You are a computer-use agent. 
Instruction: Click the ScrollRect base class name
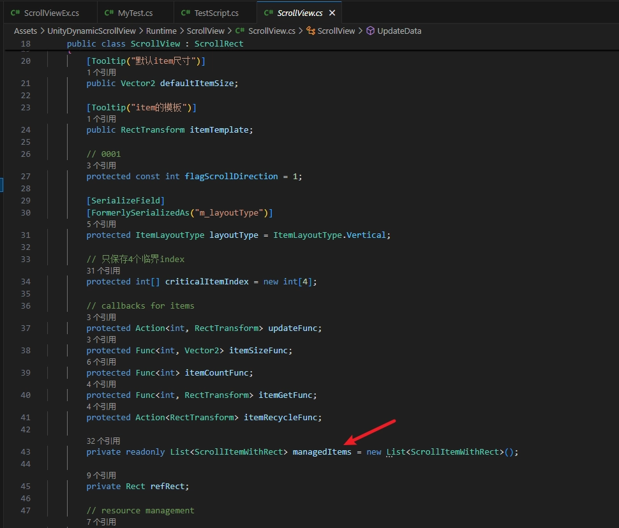(219, 44)
